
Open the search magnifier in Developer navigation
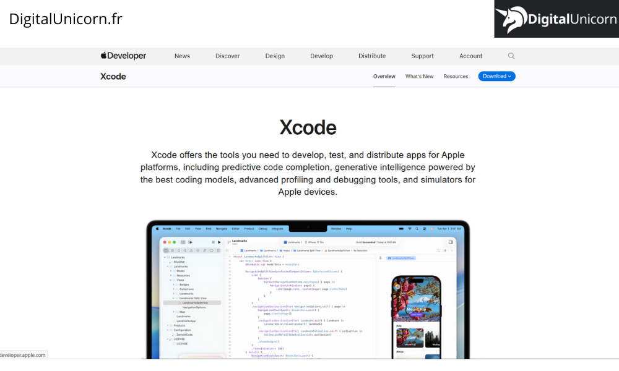(511, 56)
